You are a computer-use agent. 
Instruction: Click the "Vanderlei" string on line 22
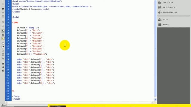pos(39,54)
